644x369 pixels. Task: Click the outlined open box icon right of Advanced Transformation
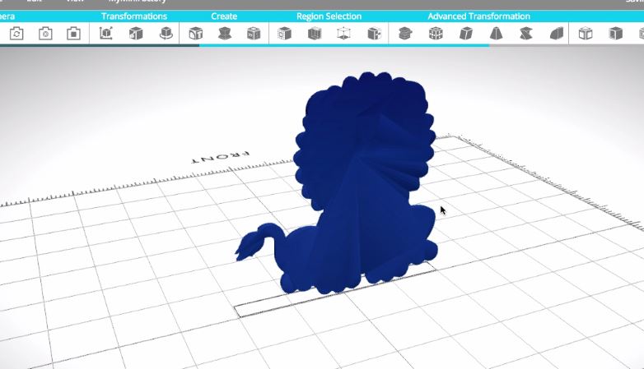[x=586, y=33]
